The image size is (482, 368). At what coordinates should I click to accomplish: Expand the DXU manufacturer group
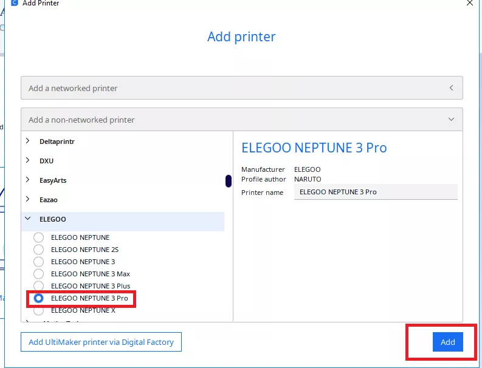point(28,161)
